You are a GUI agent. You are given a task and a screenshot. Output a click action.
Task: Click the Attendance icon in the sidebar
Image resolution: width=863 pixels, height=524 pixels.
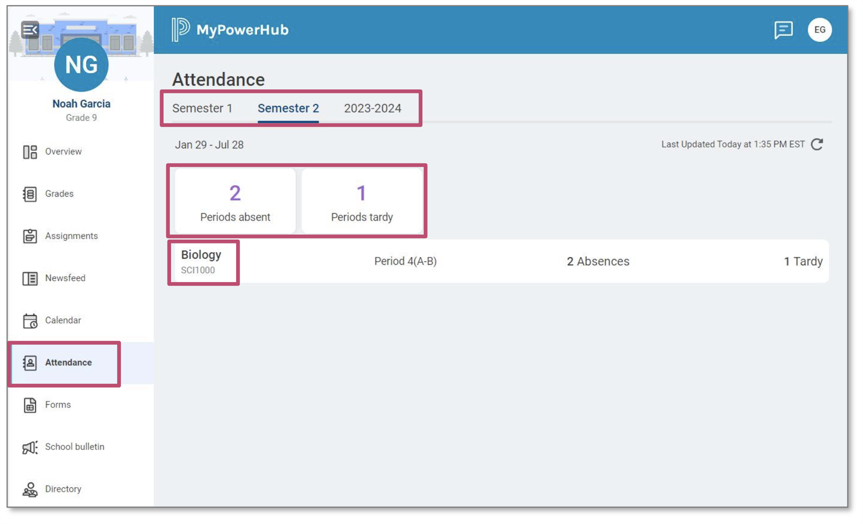[30, 363]
